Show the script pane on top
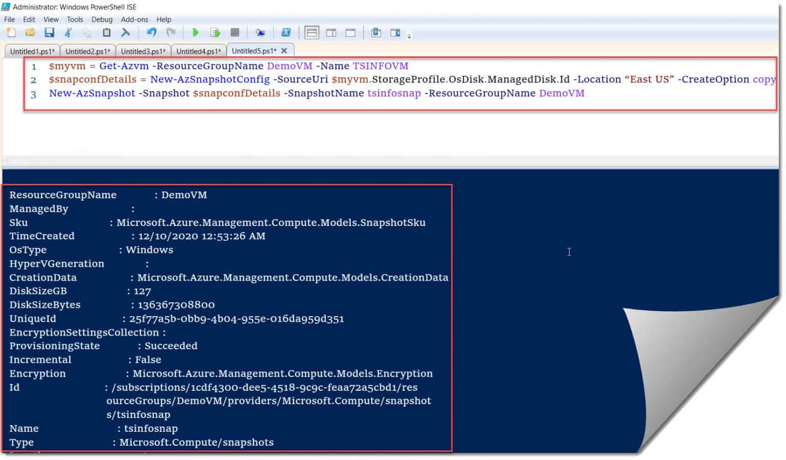The height and width of the screenshot is (460, 786). point(312,32)
